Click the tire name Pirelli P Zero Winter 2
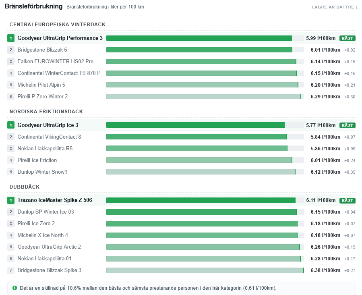 coord(42,97)
